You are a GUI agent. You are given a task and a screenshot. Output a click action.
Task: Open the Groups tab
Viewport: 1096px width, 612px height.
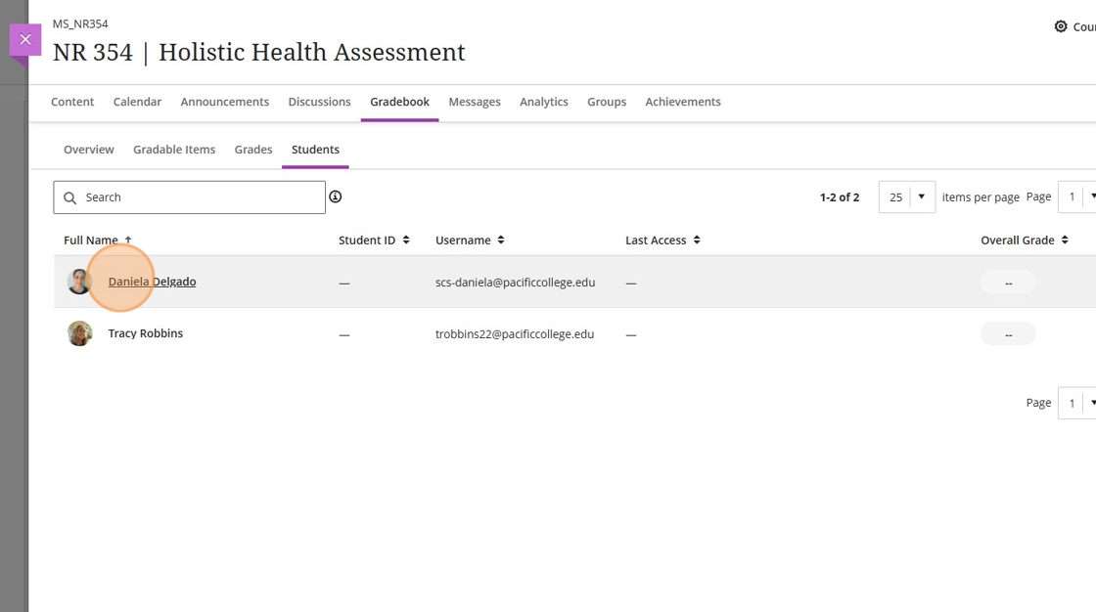[x=607, y=102]
